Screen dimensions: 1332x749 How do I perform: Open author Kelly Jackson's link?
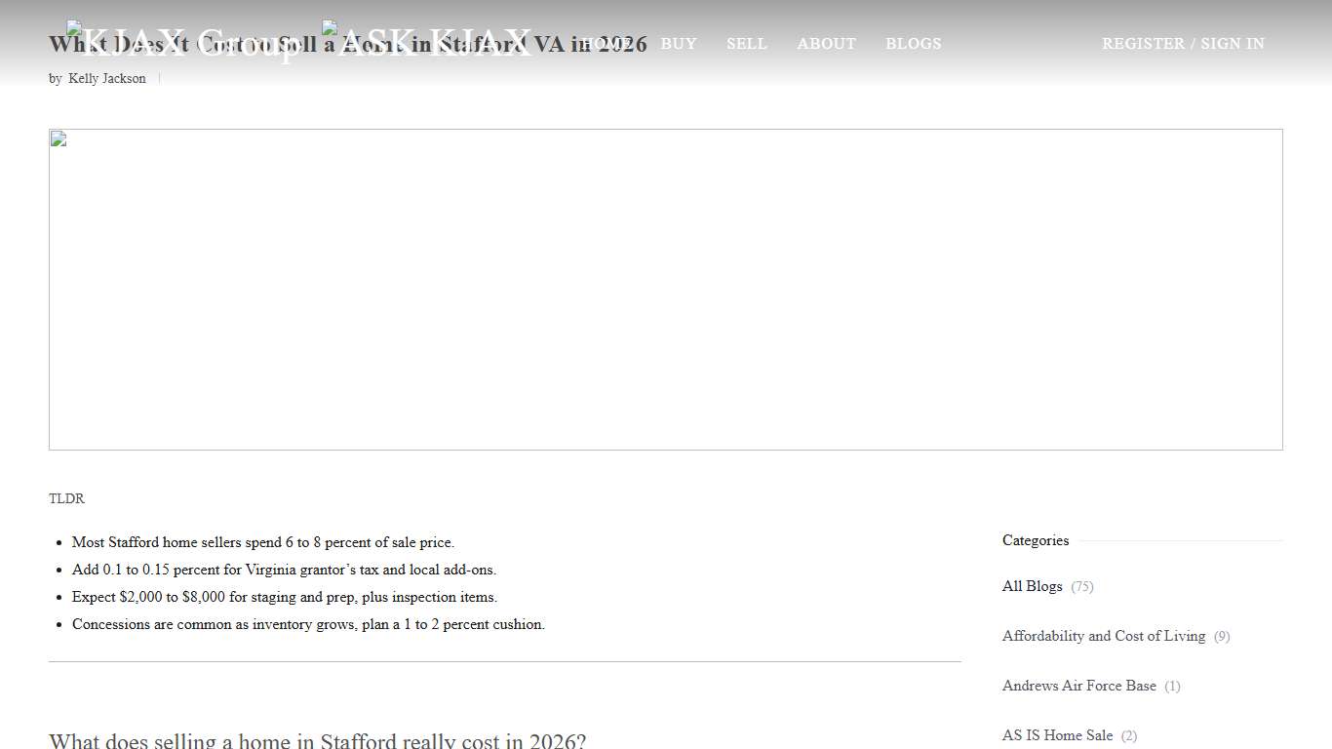[107, 79]
